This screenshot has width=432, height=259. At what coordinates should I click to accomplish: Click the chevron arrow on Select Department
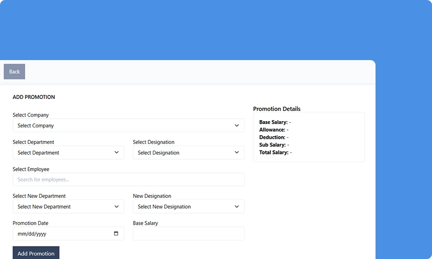pyautogui.click(x=117, y=153)
